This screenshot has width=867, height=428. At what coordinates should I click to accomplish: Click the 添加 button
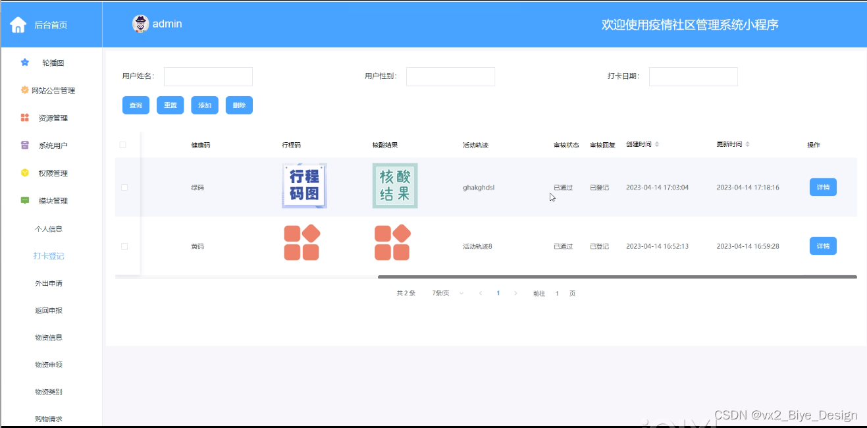(205, 105)
